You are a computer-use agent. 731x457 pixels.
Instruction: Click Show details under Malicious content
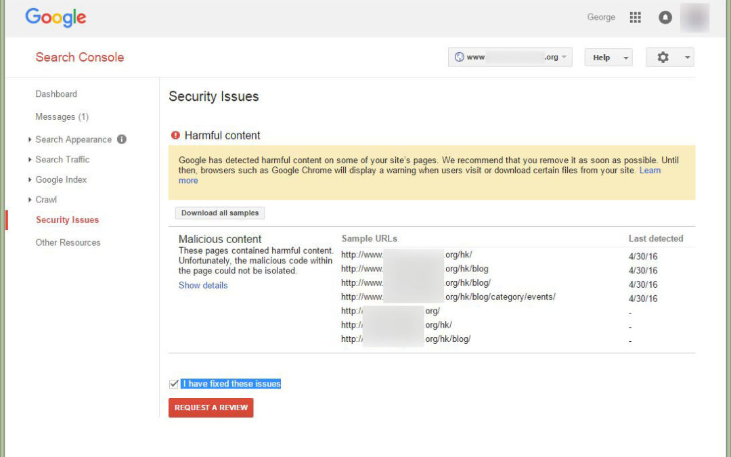pos(203,286)
